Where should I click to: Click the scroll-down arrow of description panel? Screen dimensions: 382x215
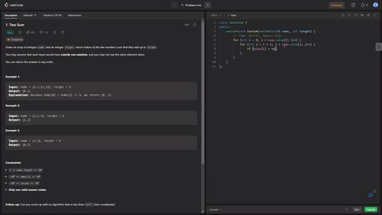[203, 211]
